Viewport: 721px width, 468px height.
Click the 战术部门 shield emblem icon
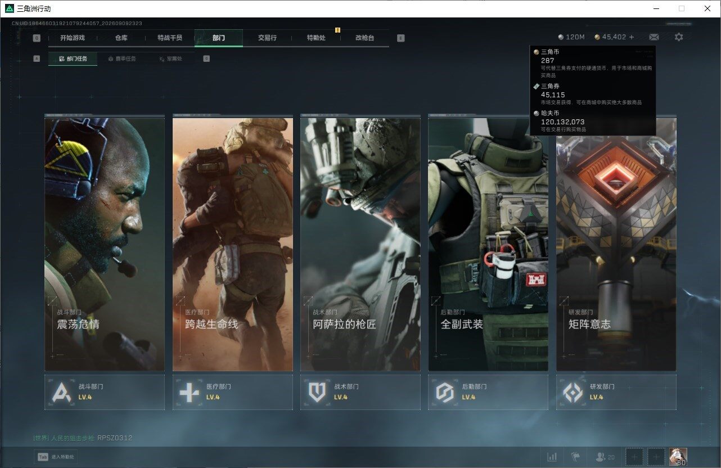[x=317, y=392]
